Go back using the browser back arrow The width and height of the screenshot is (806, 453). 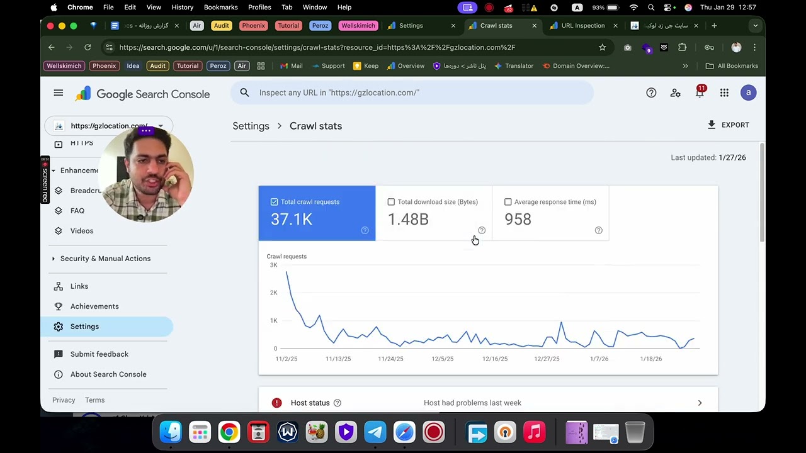coord(52,47)
